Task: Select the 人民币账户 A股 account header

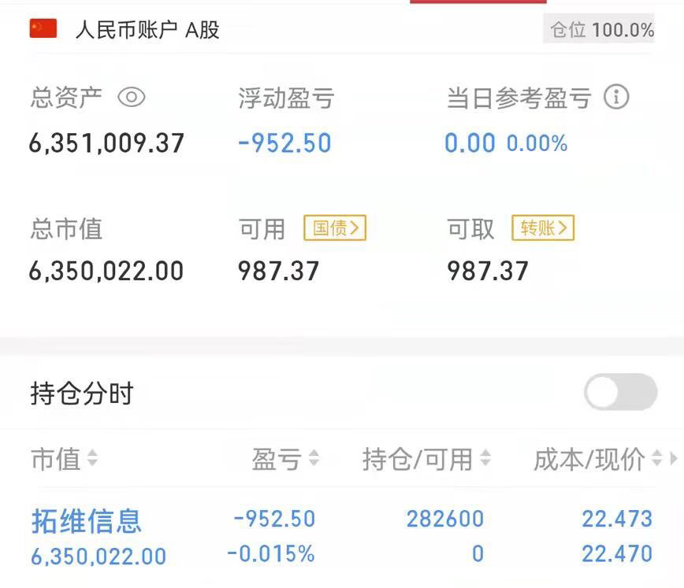Action: point(147,30)
